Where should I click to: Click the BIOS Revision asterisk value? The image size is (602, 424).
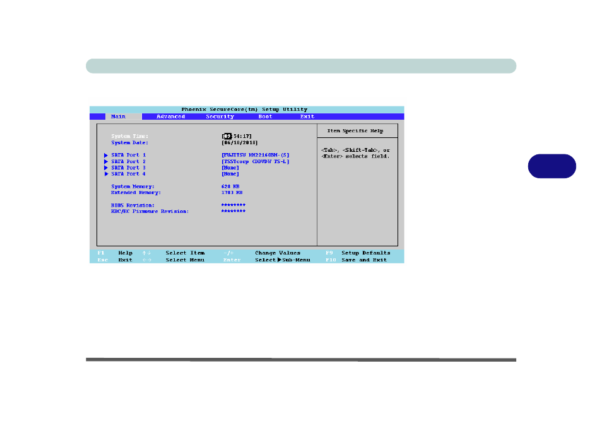[233, 205]
